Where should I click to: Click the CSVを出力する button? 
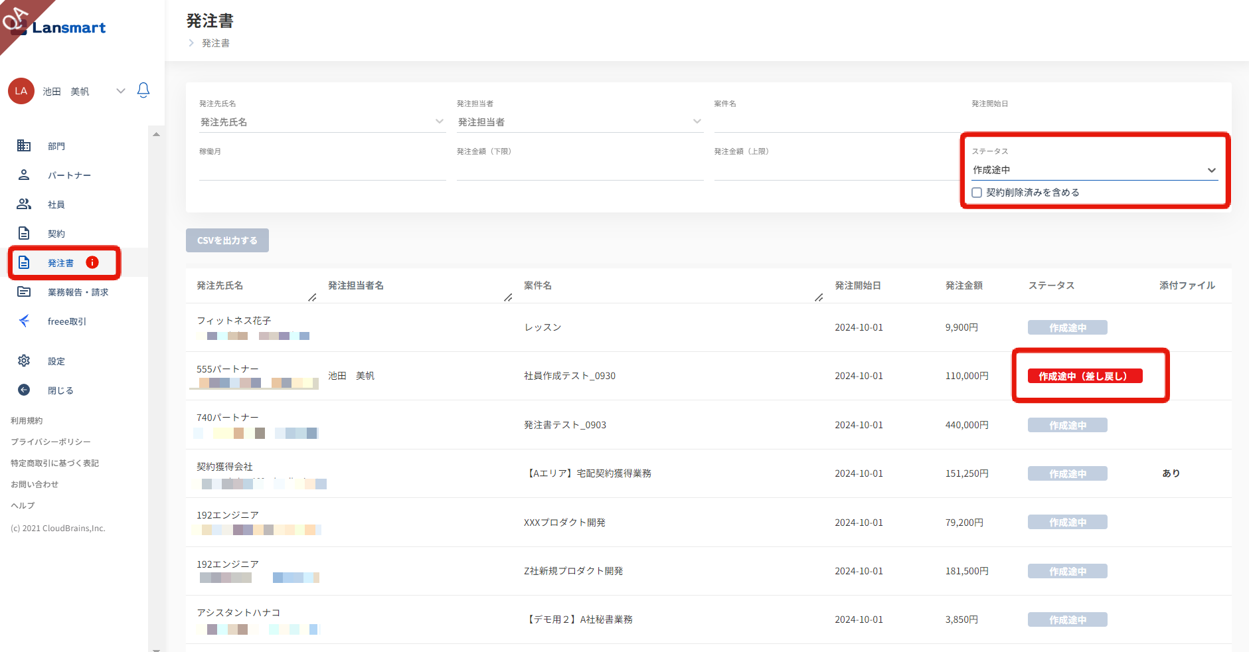tap(227, 240)
